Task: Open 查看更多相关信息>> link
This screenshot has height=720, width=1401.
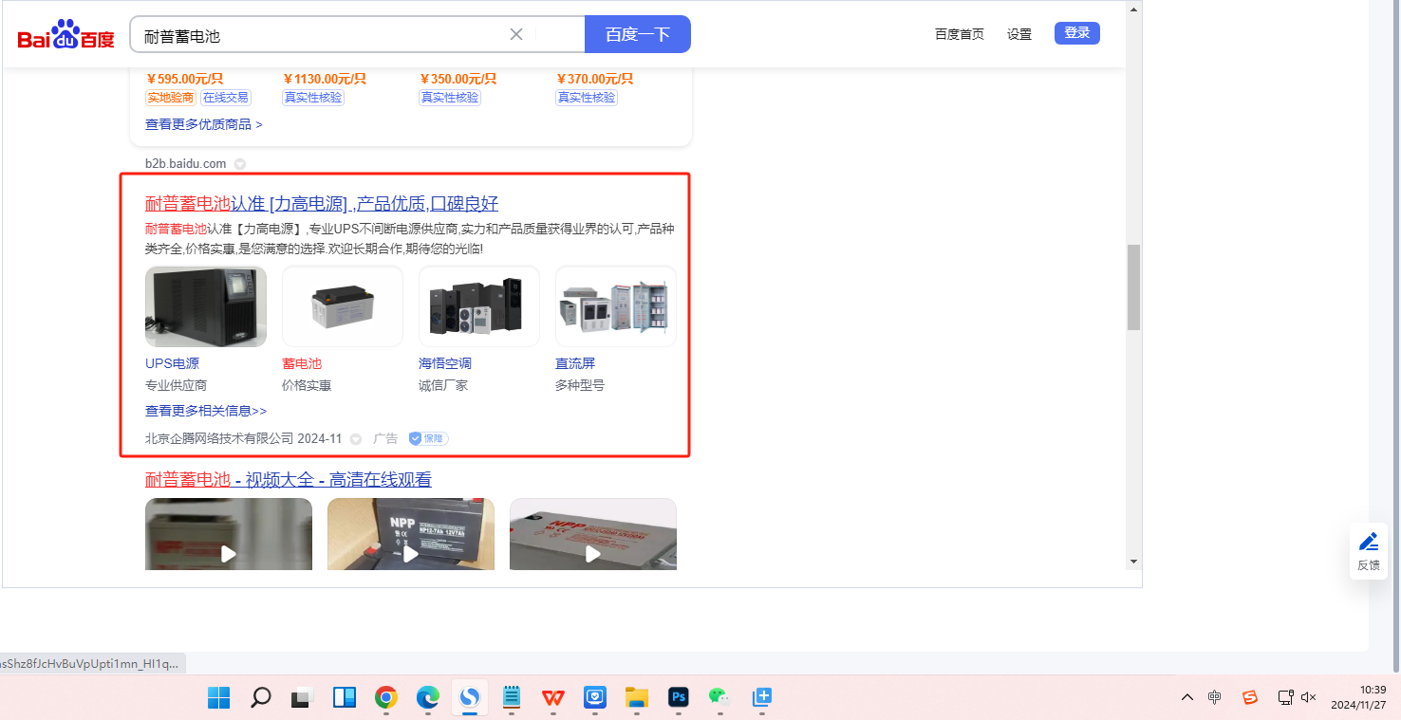Action: (x=206, y=411)
